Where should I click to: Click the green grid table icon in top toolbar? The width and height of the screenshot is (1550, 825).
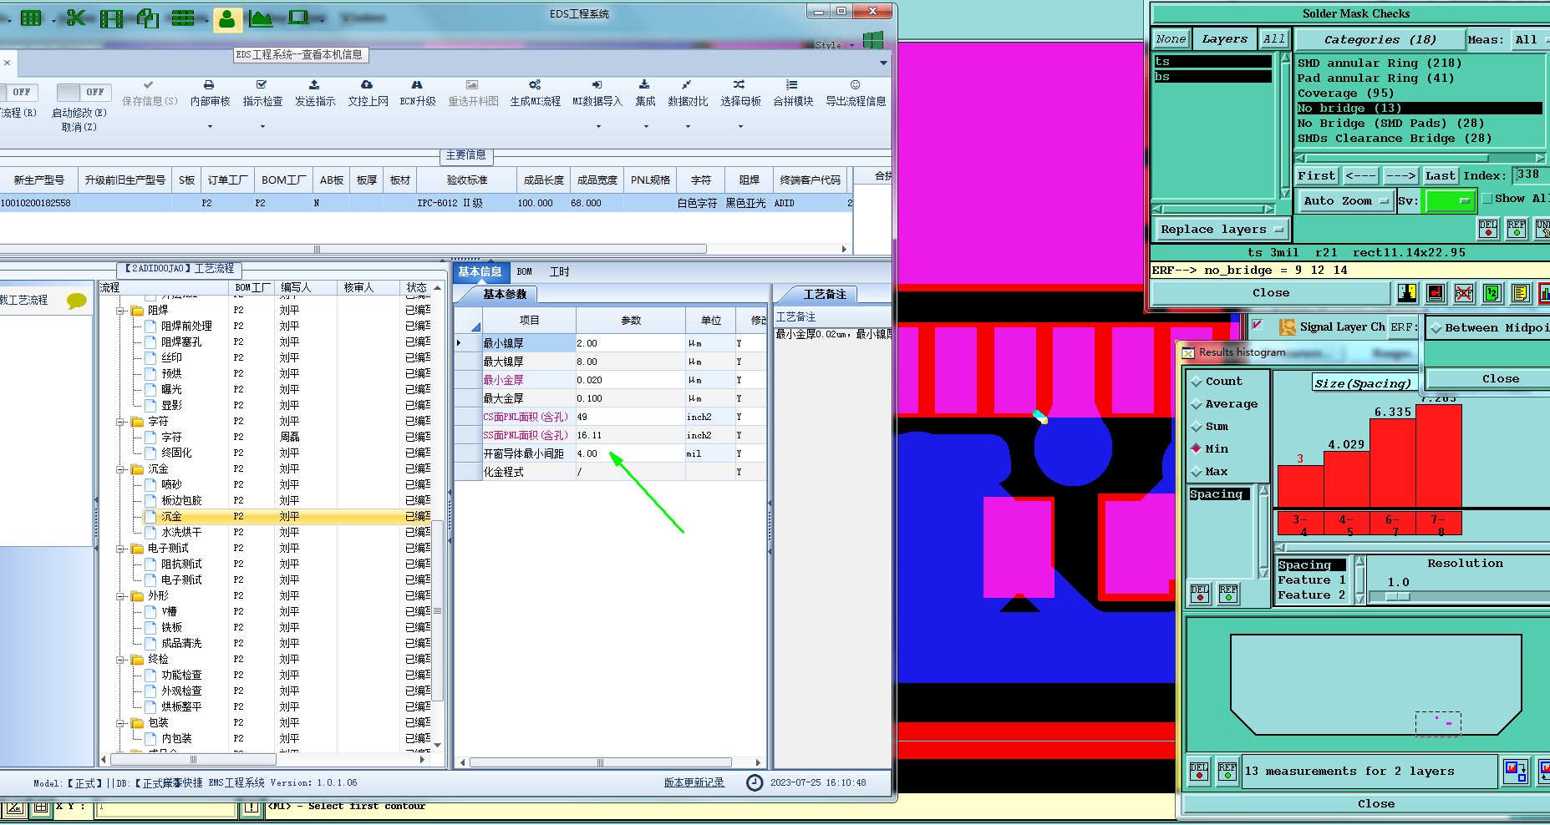31,18
